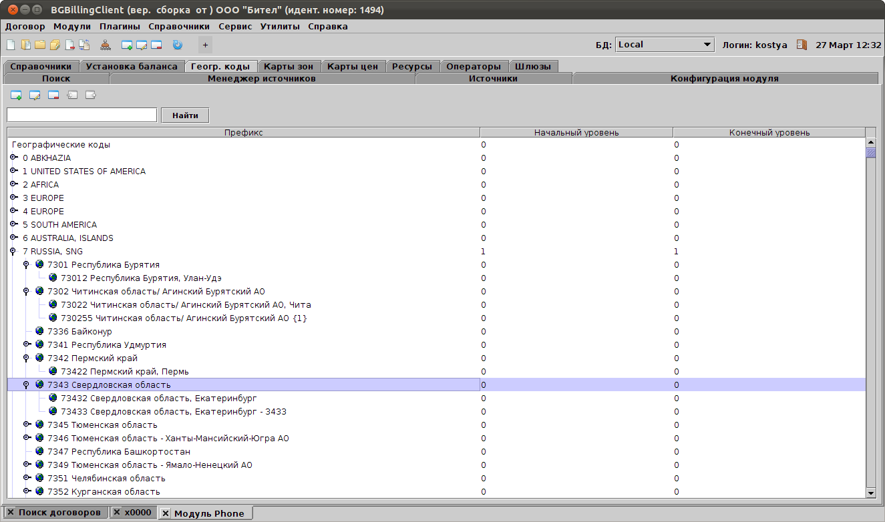The height and width of the screenshot is (522, 885).
Task: Click the search text input field
Action: (x=81, y=115)
